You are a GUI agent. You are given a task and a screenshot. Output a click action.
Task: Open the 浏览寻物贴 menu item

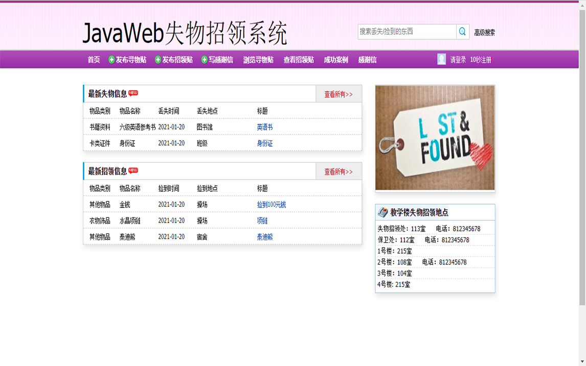click(x=258, y=60)
